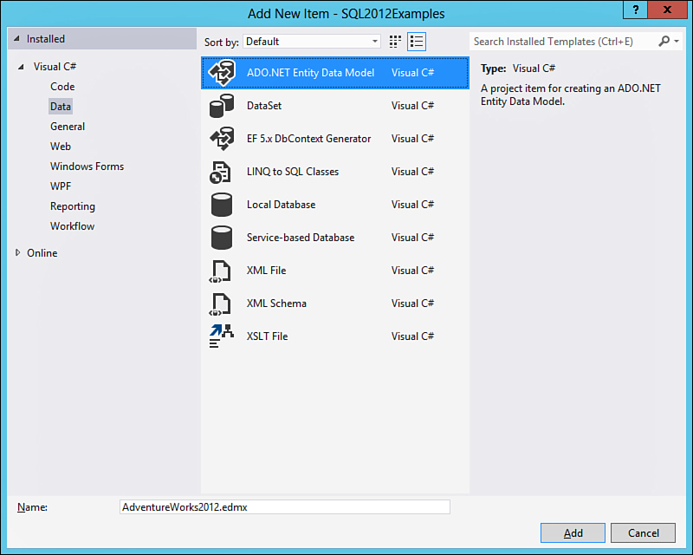
Task: Click the XML File template icon
Action: tap(223, 271)
